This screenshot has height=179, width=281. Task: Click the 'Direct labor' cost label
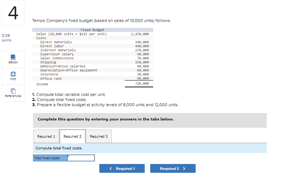pos(52,46)
